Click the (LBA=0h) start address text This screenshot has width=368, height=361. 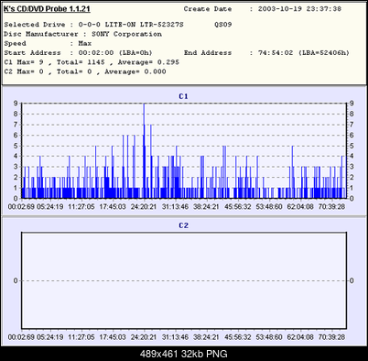pos(135,53)
